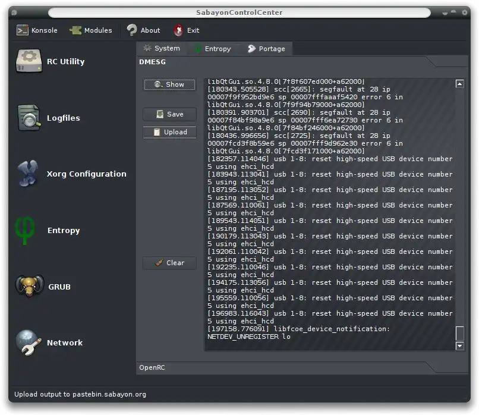Save the dmesg output
This screenshot has height=415, width=479.
coord(169,114)
